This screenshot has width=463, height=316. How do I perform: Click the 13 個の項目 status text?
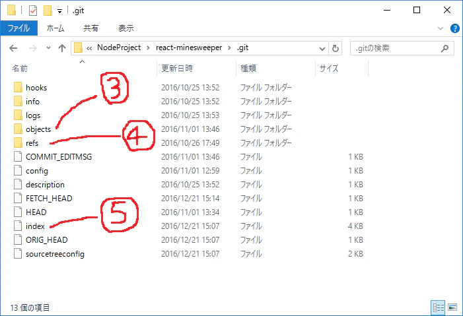tap(30, 307)
